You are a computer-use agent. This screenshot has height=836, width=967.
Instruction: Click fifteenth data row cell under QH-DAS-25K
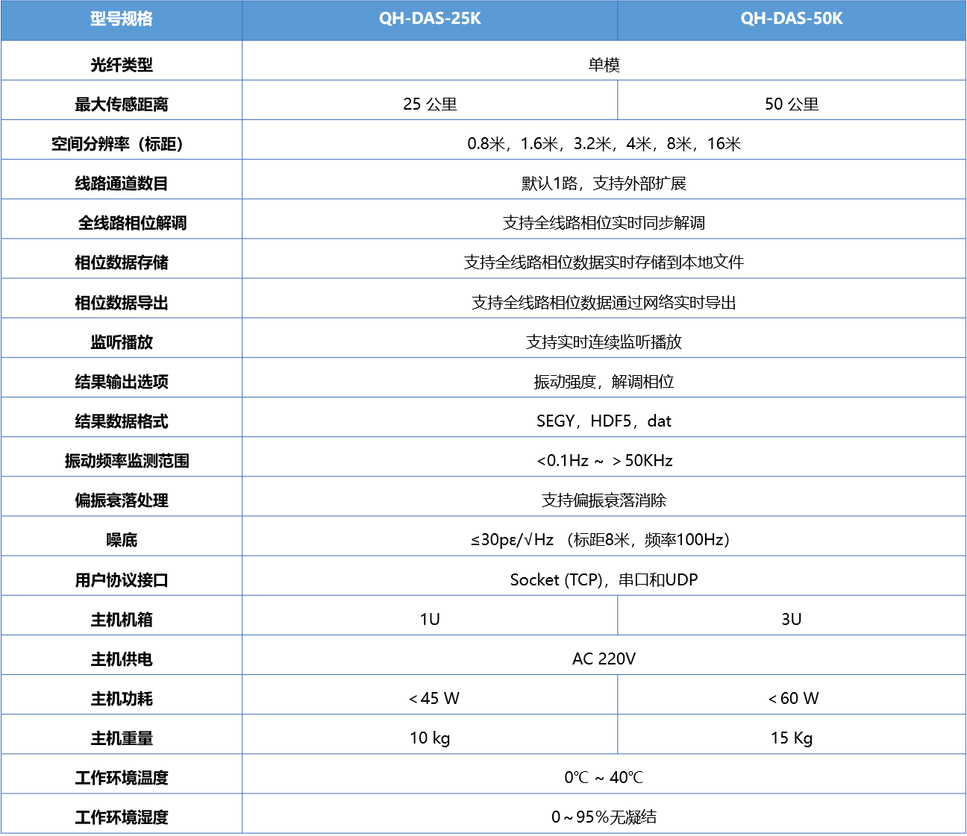pos(430,615)
